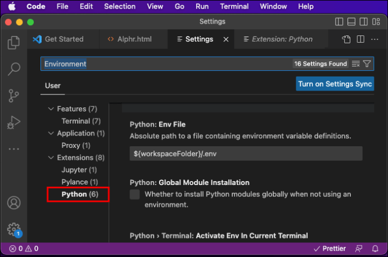Open the Run and Debug view
388x257 pixels.
tap(13, 123)
